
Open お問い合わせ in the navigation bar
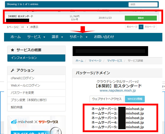(x=104, y=37)
